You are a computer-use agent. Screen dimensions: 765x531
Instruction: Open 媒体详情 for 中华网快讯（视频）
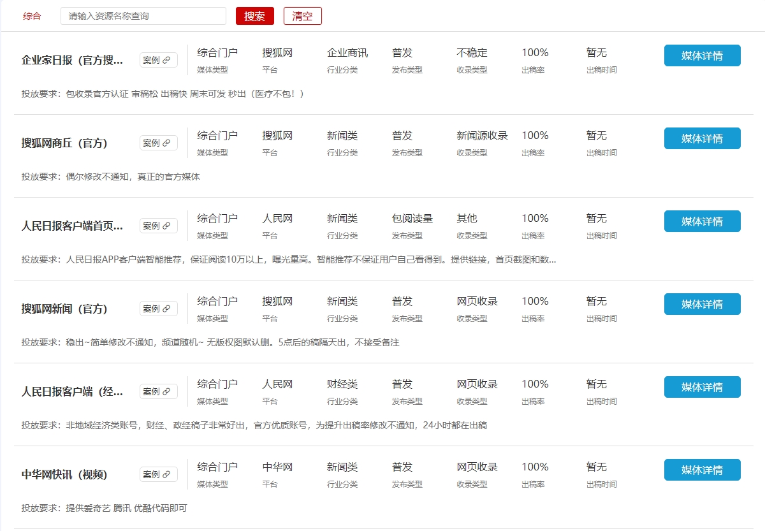tap(702, 470)
